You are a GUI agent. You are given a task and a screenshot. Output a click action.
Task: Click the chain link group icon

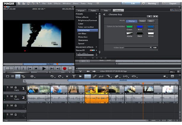pyautogui.click(x=95, y=76)
